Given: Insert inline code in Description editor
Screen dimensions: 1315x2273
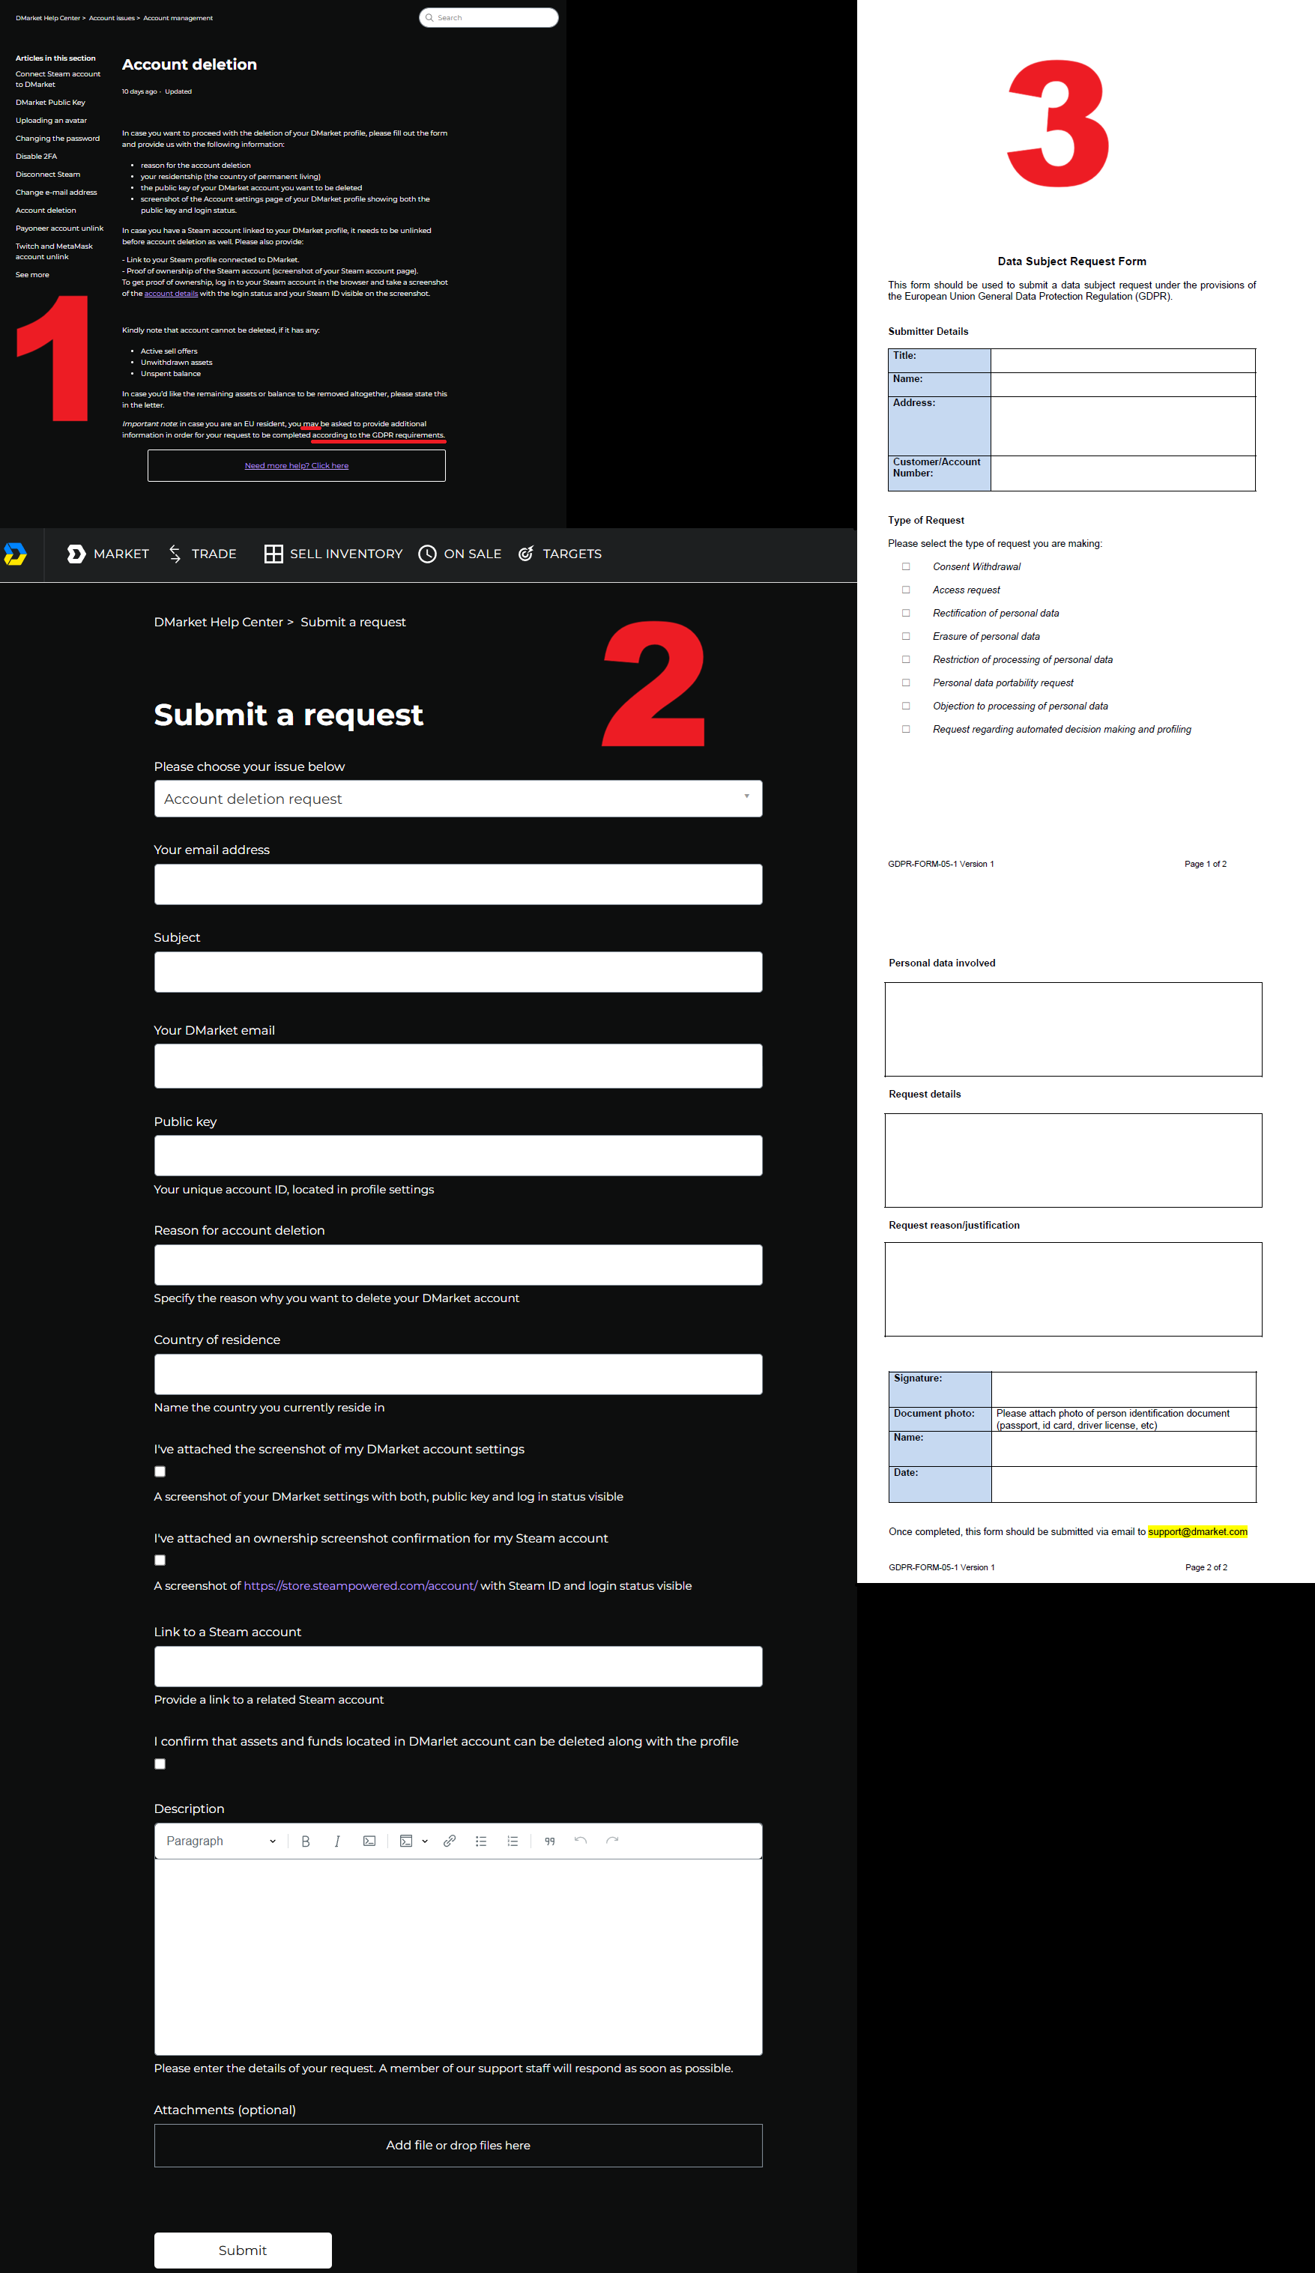Looking at the screenshot, I should click(x=369, y=1841).
